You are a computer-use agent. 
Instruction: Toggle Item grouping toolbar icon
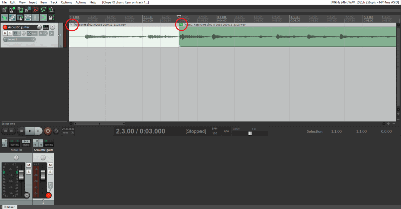tap(12, 18)
